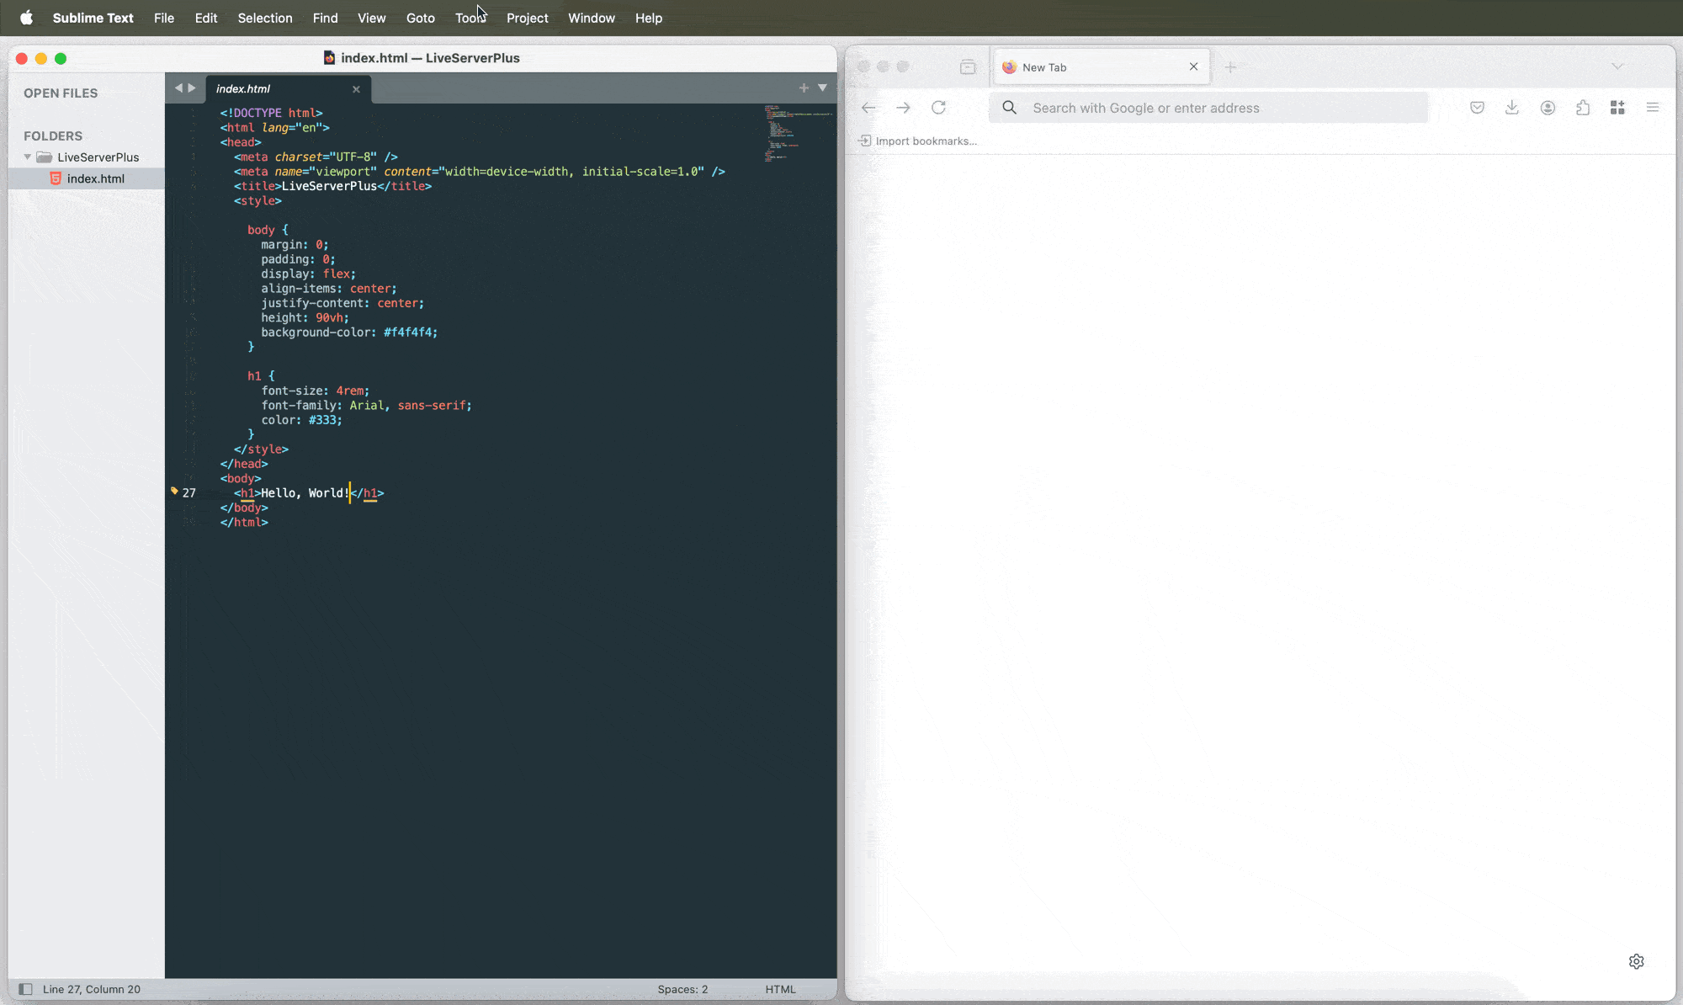This screenshot has width=1683, height=1005.
Task: Open Firefox extensions puzzle icon
Action: click(1583, 108)
